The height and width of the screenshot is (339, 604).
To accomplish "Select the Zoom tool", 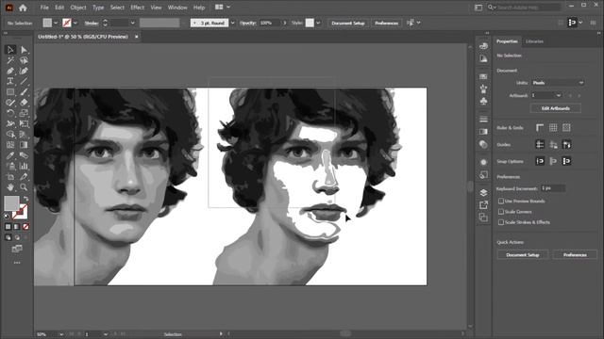I will [x=24, y=187].
